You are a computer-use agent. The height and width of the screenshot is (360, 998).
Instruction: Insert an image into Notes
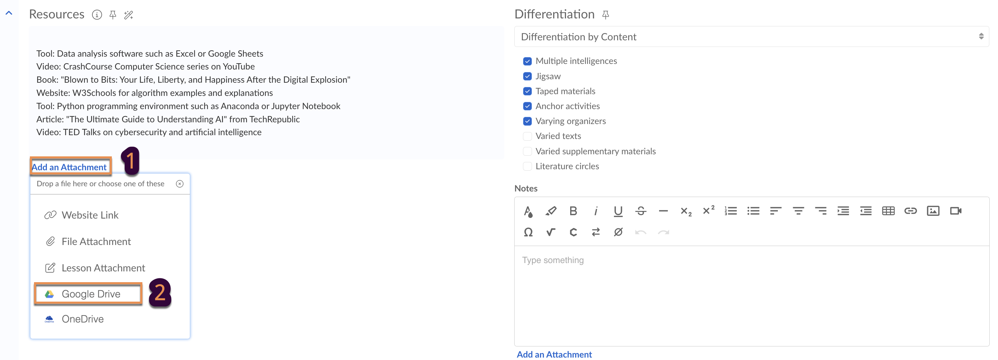[933, 211]
